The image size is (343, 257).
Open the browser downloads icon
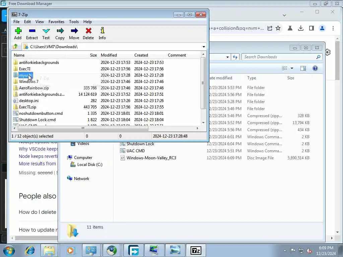click(x=301, y=28)
